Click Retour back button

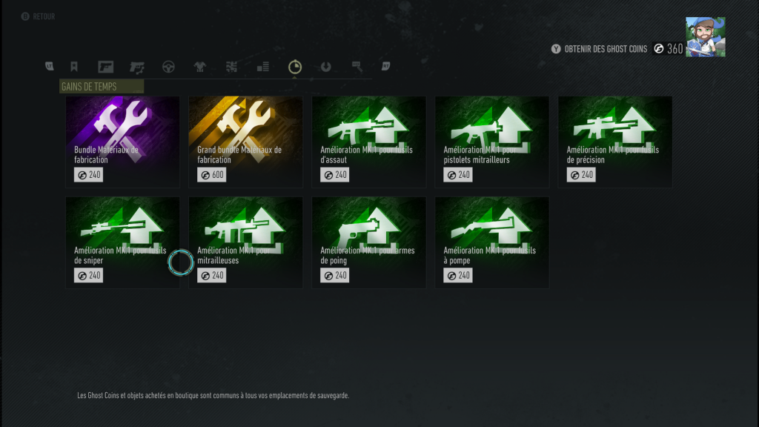(39, 16)
